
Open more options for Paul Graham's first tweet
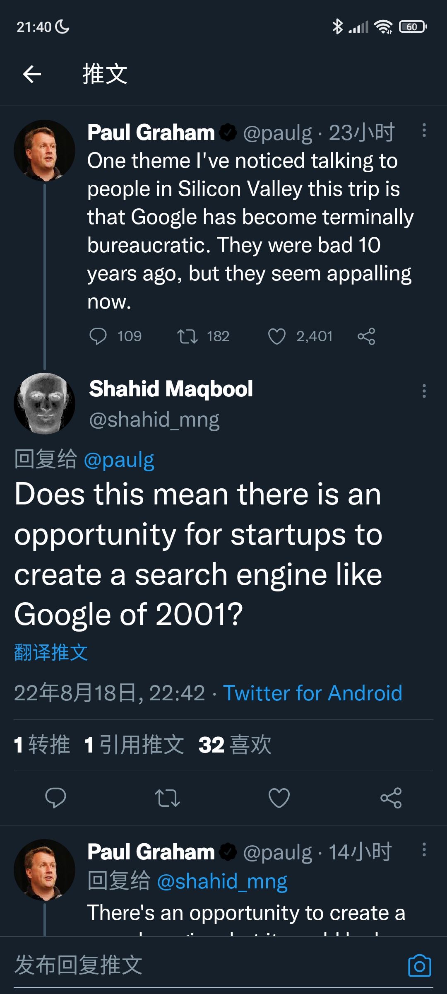click(424, 130)
